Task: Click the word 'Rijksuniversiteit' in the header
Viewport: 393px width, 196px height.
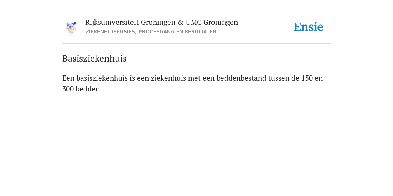Action: point(112,23)
